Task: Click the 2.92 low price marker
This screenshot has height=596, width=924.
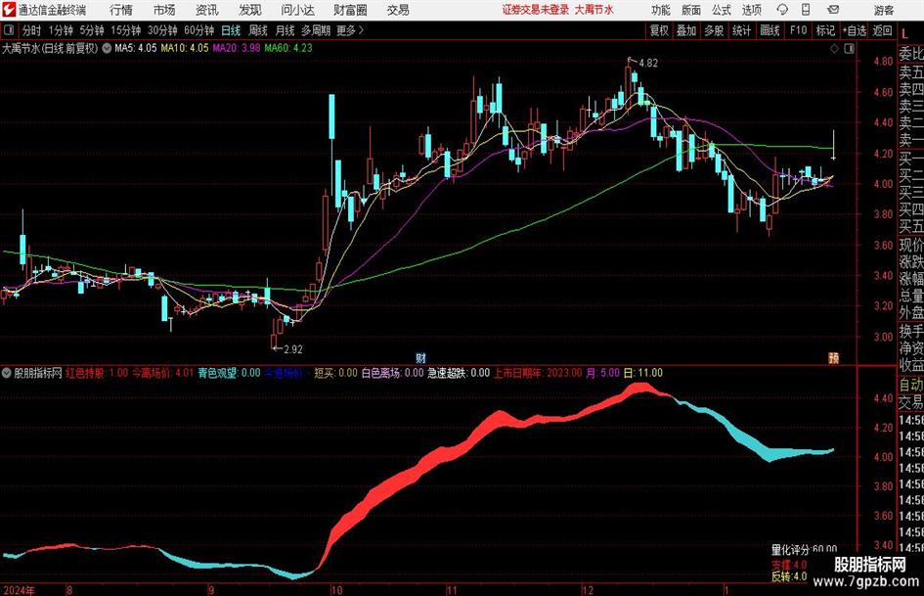Action: point(293,349)
